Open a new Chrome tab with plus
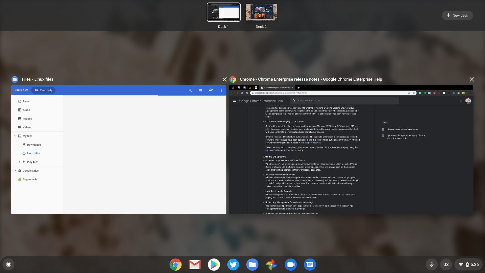This screenshot has height=273, width=485. (x=298, y=87)
